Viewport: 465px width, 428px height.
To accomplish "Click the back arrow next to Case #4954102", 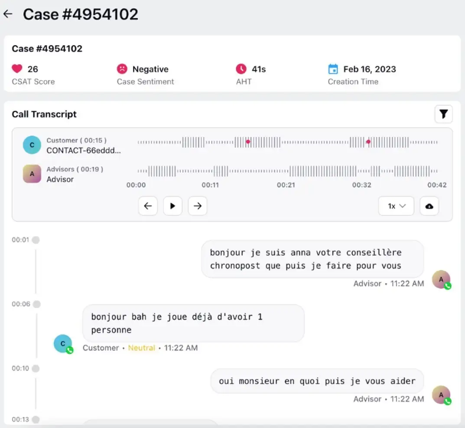I will coord(8,13).
